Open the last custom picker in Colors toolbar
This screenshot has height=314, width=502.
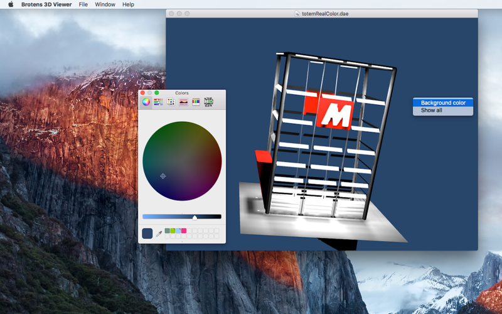(x=208, y=102)
